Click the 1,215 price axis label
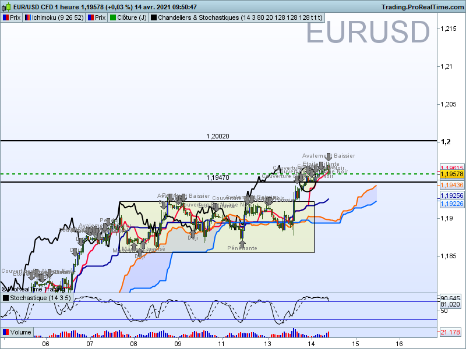Image resolution: width=466 pixels, height=349 pixels. [x=448, y=29]
